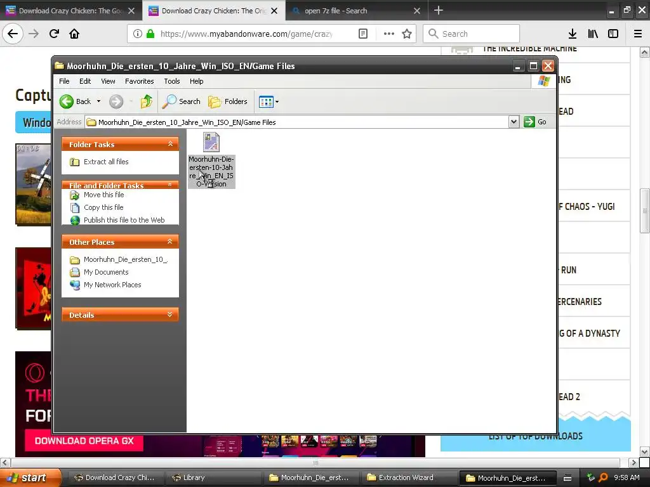Open Search in Explorer toolbar
650x487 pixels.
pyautogui.click(x=182, y=101)
